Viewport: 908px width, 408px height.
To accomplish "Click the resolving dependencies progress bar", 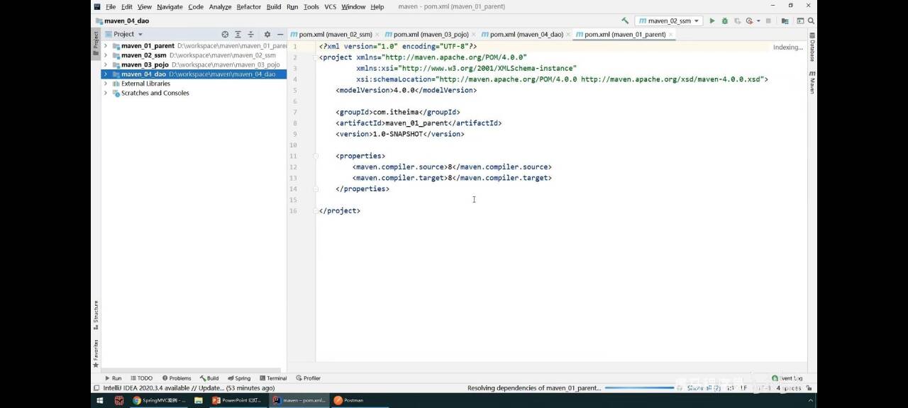I will pos(639,388).
